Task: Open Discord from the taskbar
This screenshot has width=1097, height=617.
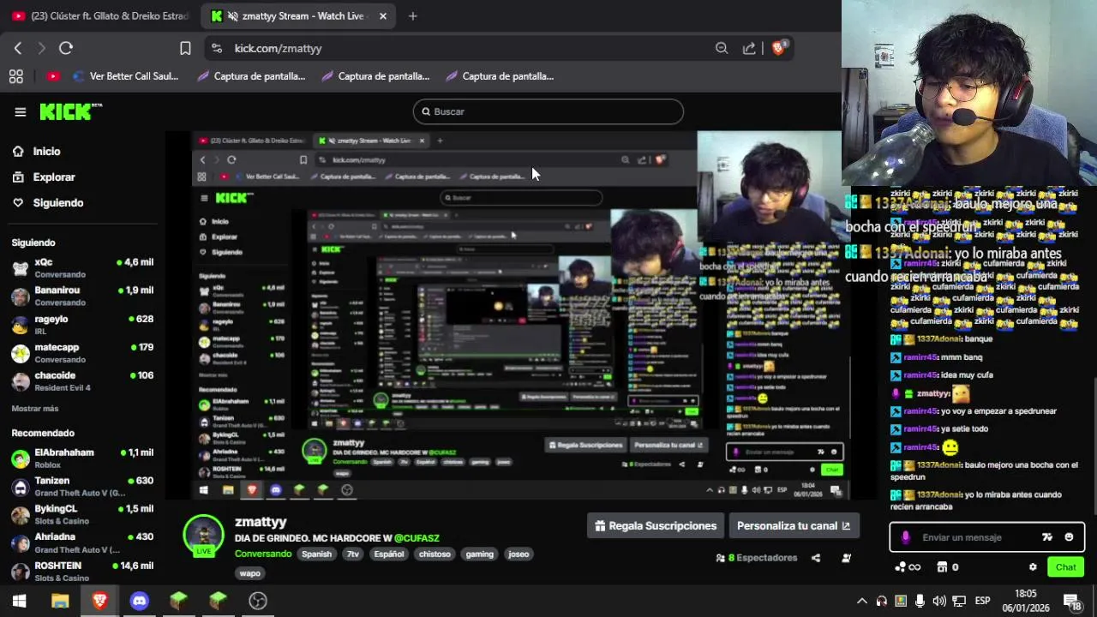Action: point(139,601)
